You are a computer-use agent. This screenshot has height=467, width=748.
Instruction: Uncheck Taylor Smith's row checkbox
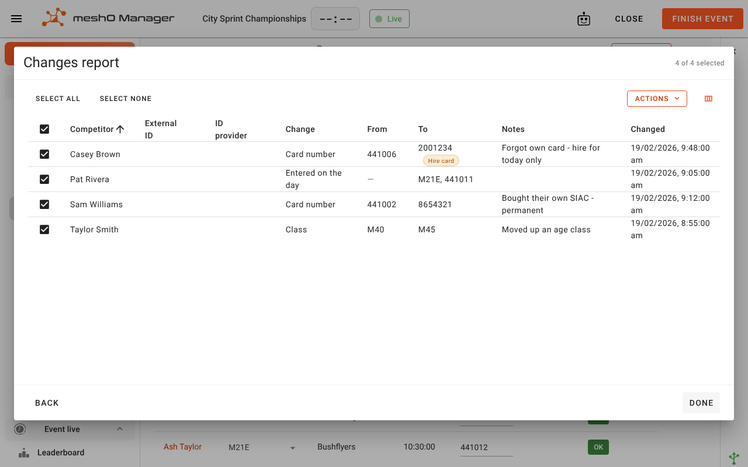pyautogui.click(x=44, y=229)
